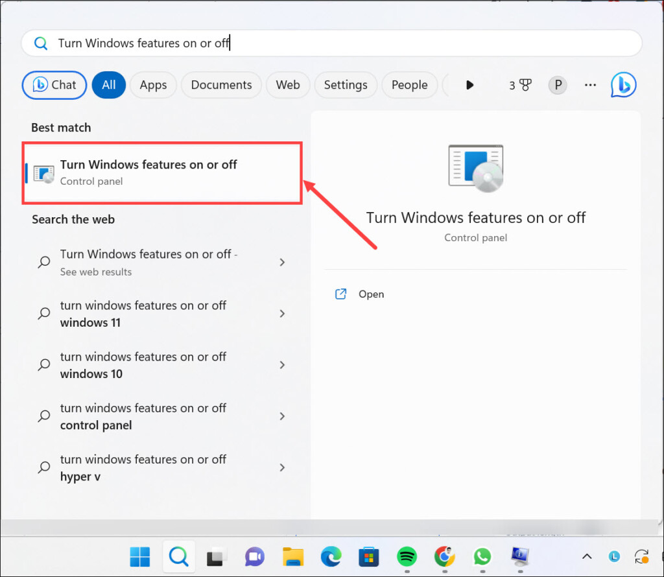Show hidden system tray icons
664x577 pixels.
586,556
